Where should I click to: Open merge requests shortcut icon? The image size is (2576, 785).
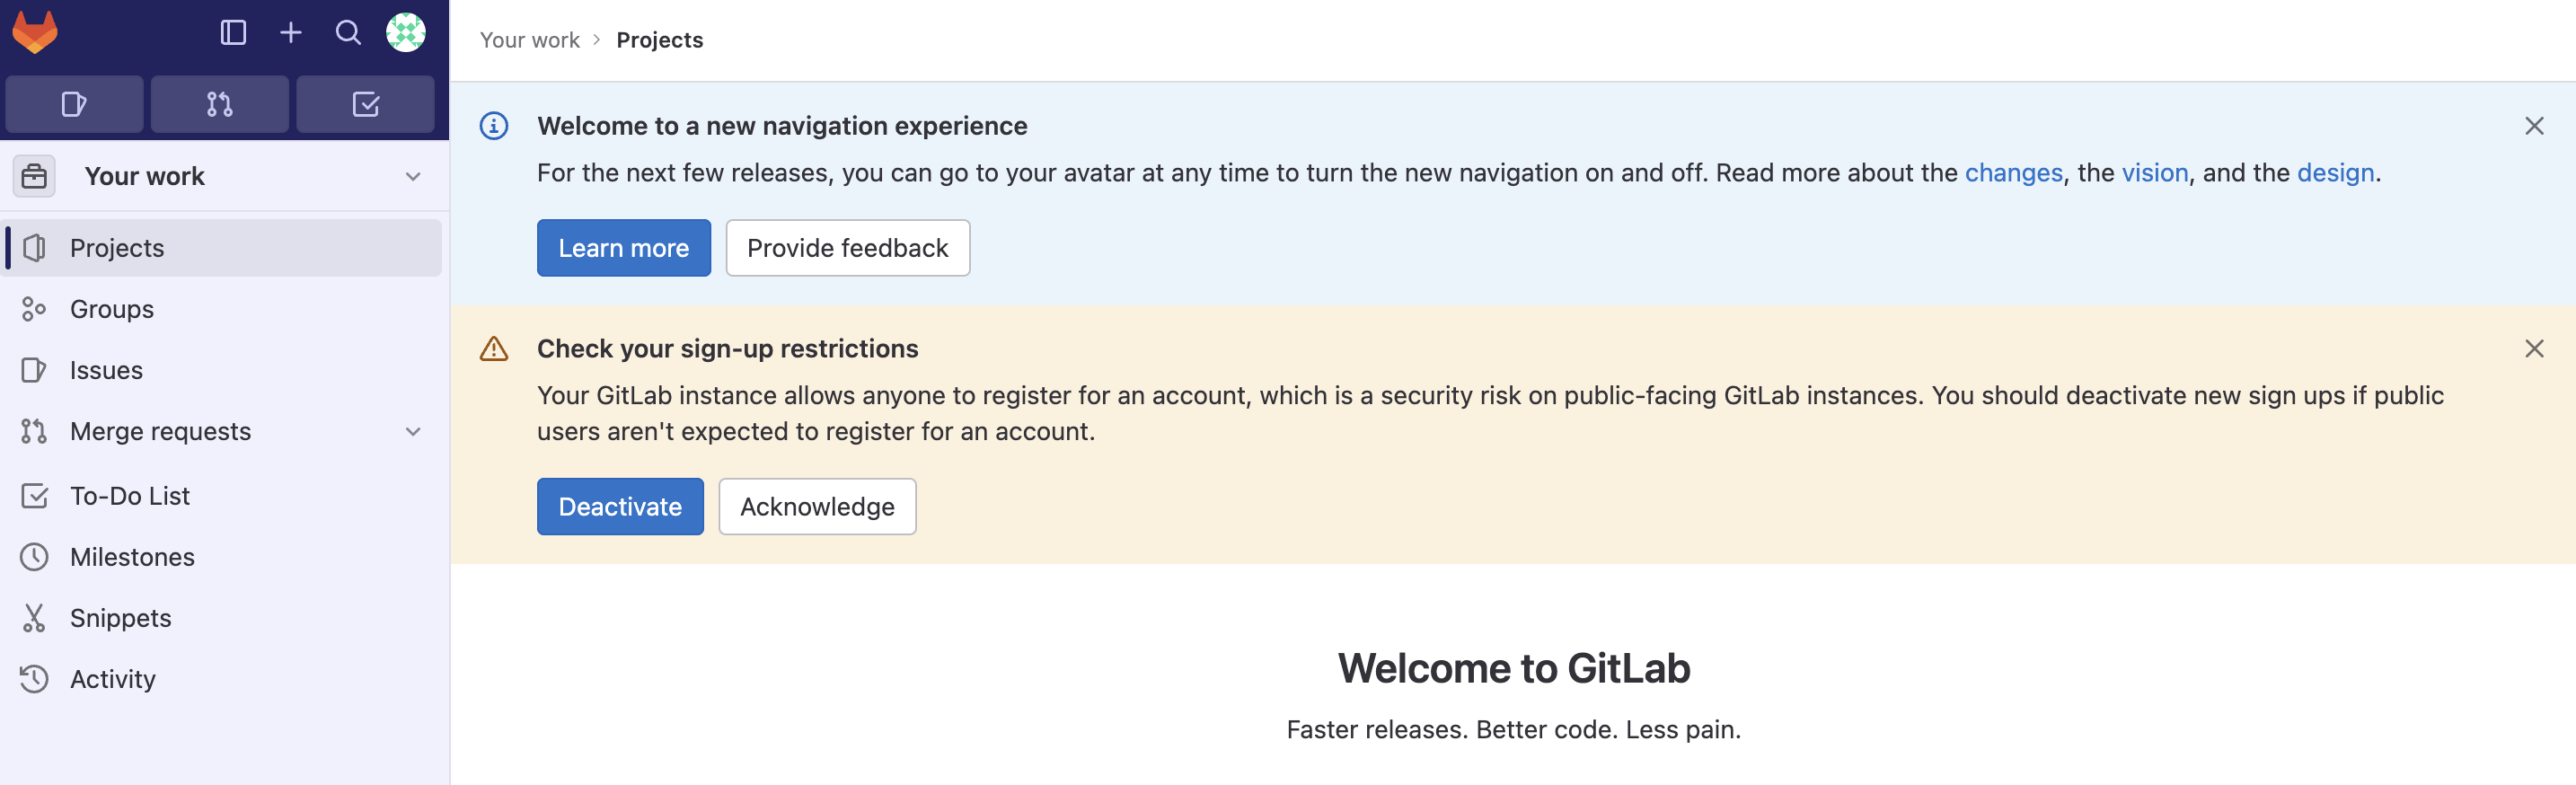click(220, 104)
